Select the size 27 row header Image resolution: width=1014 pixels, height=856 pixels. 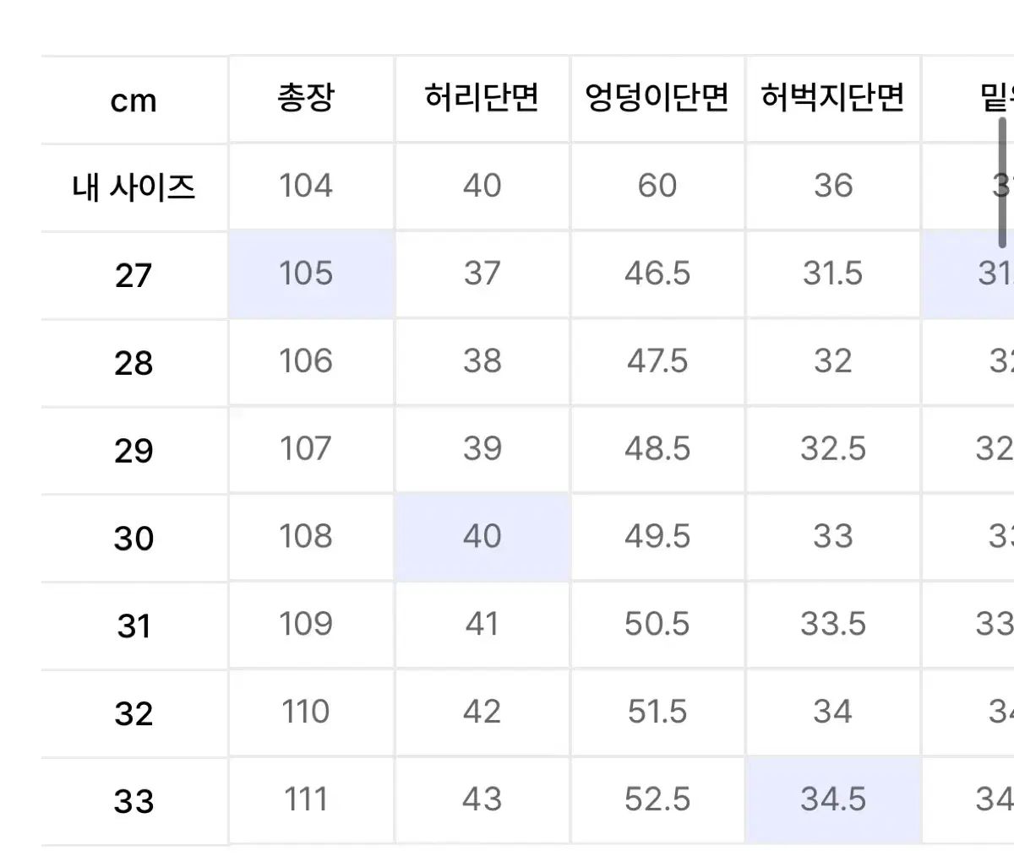click(x=134, y=275)
